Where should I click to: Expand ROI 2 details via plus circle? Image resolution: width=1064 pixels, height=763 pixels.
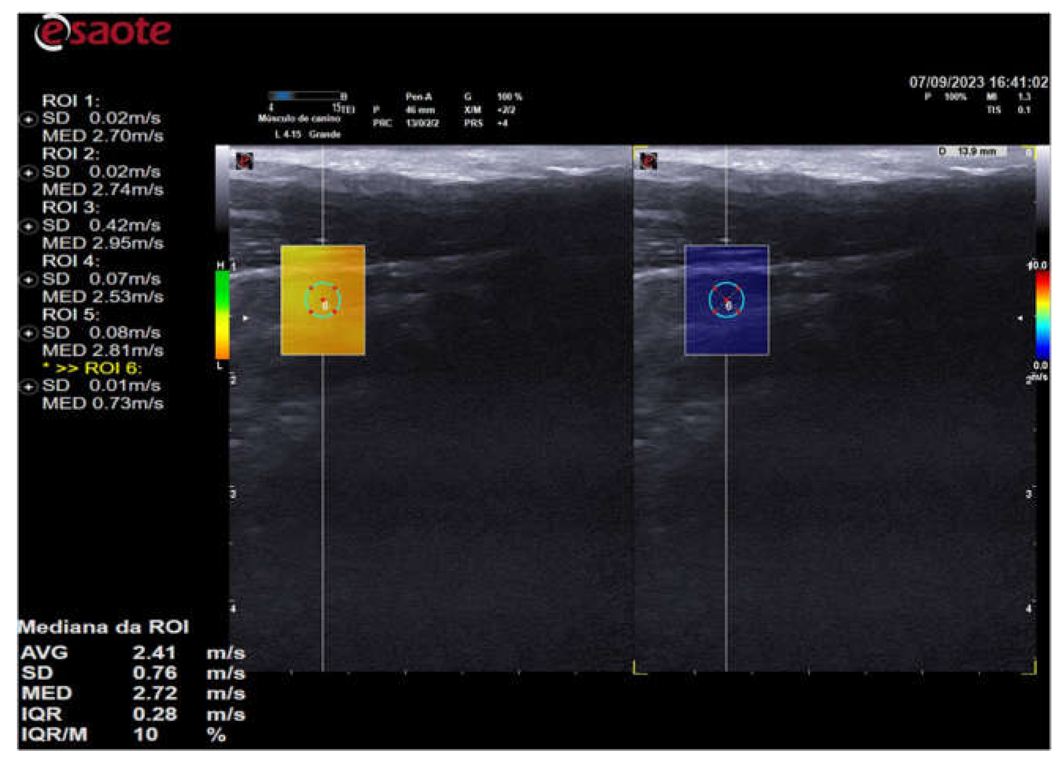click(28, 173)
